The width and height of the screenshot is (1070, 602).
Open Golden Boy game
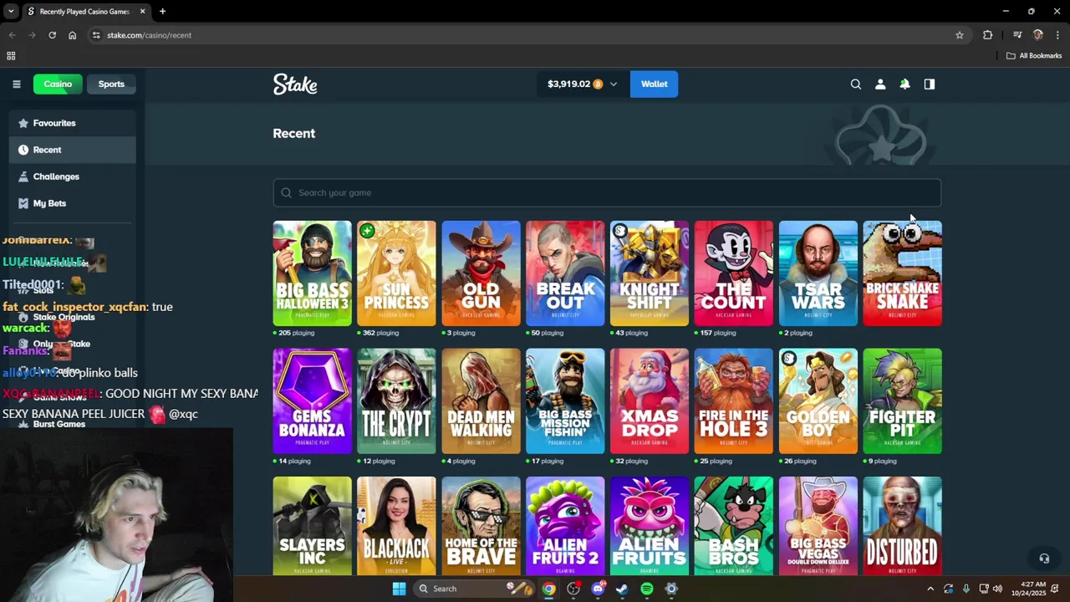pos(818,401)
